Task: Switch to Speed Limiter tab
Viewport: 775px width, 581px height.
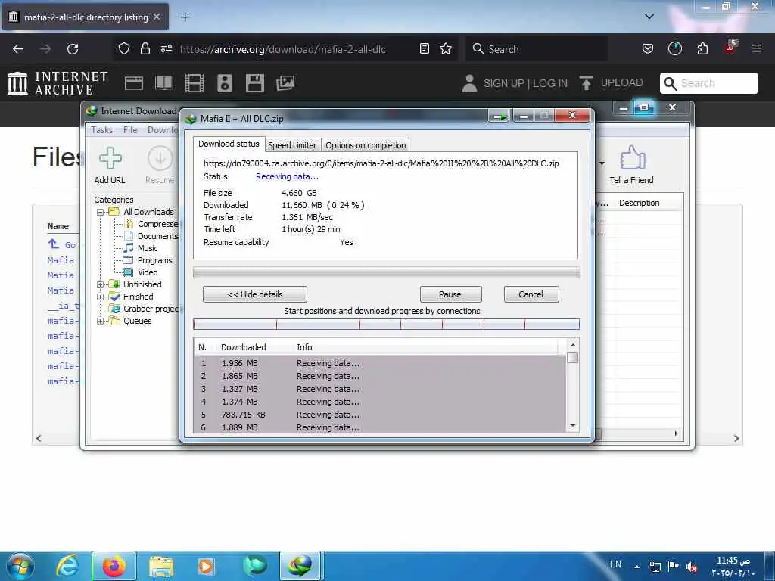Action: [x=292, y=145]
